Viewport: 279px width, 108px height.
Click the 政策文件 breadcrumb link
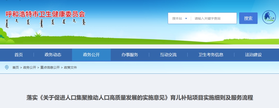(x=70, y=67)
